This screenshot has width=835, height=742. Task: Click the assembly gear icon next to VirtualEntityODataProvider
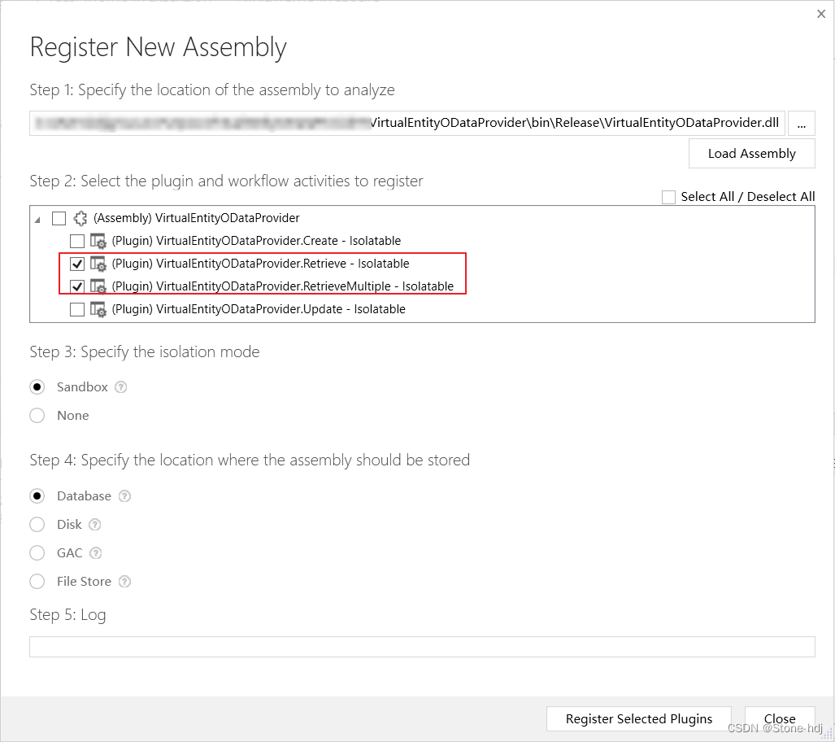80,218
